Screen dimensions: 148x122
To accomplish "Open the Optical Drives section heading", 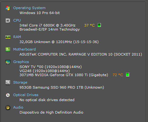I will (26, 95).
